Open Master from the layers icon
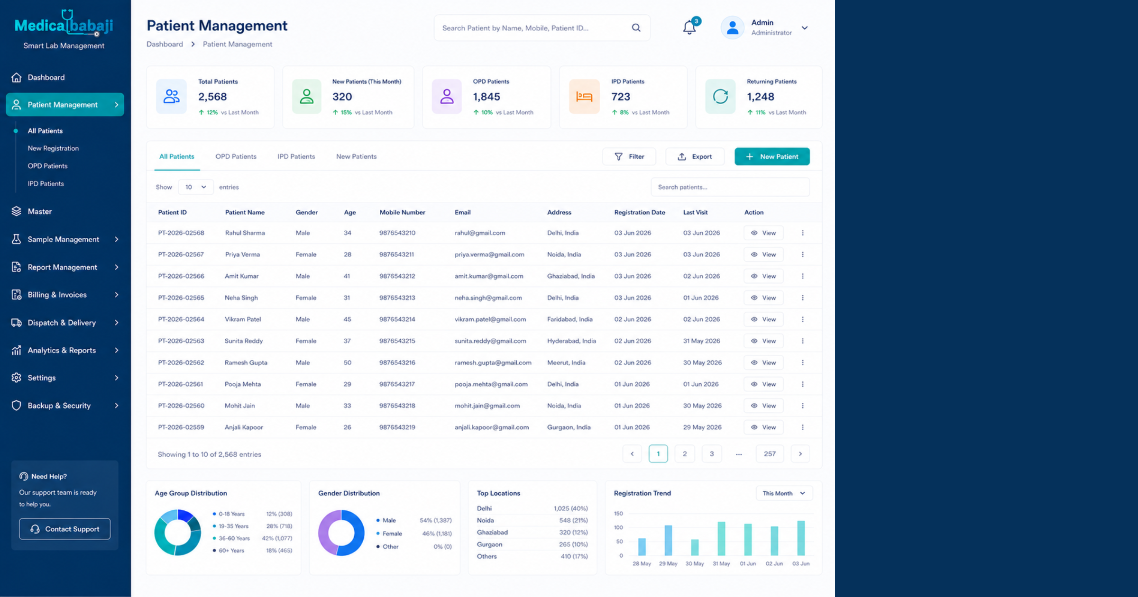 click(17, 211)
